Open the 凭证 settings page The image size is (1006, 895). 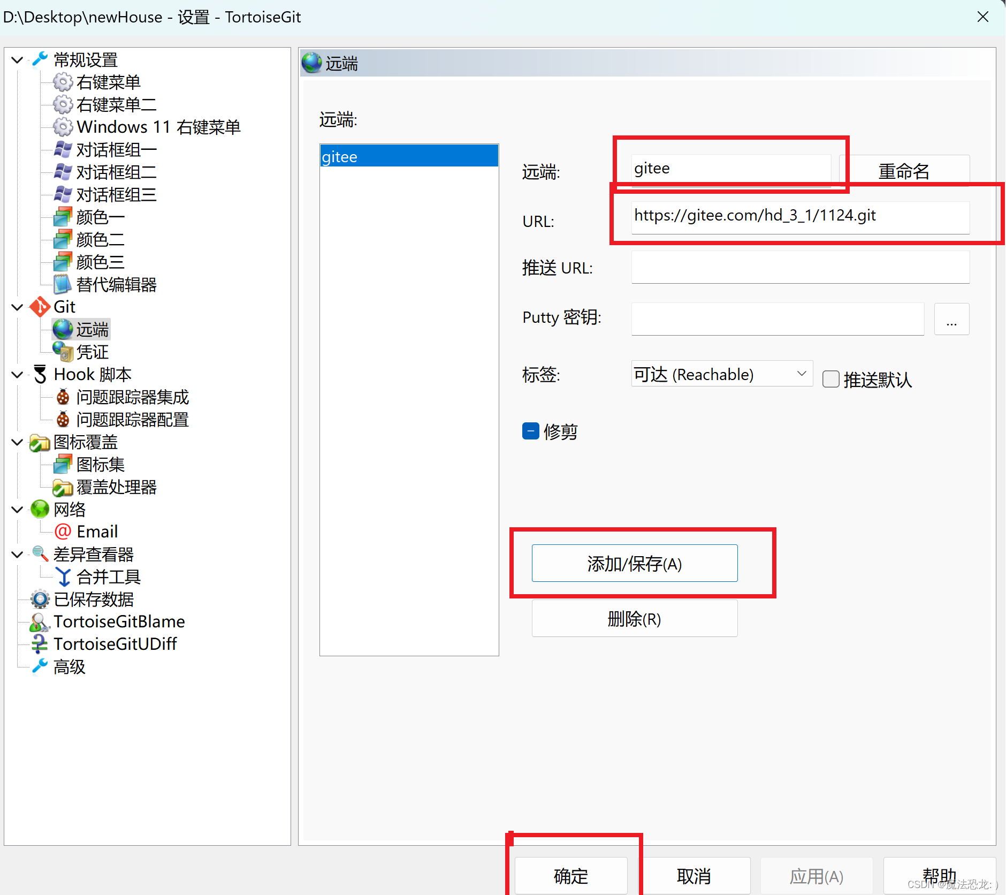92,352
